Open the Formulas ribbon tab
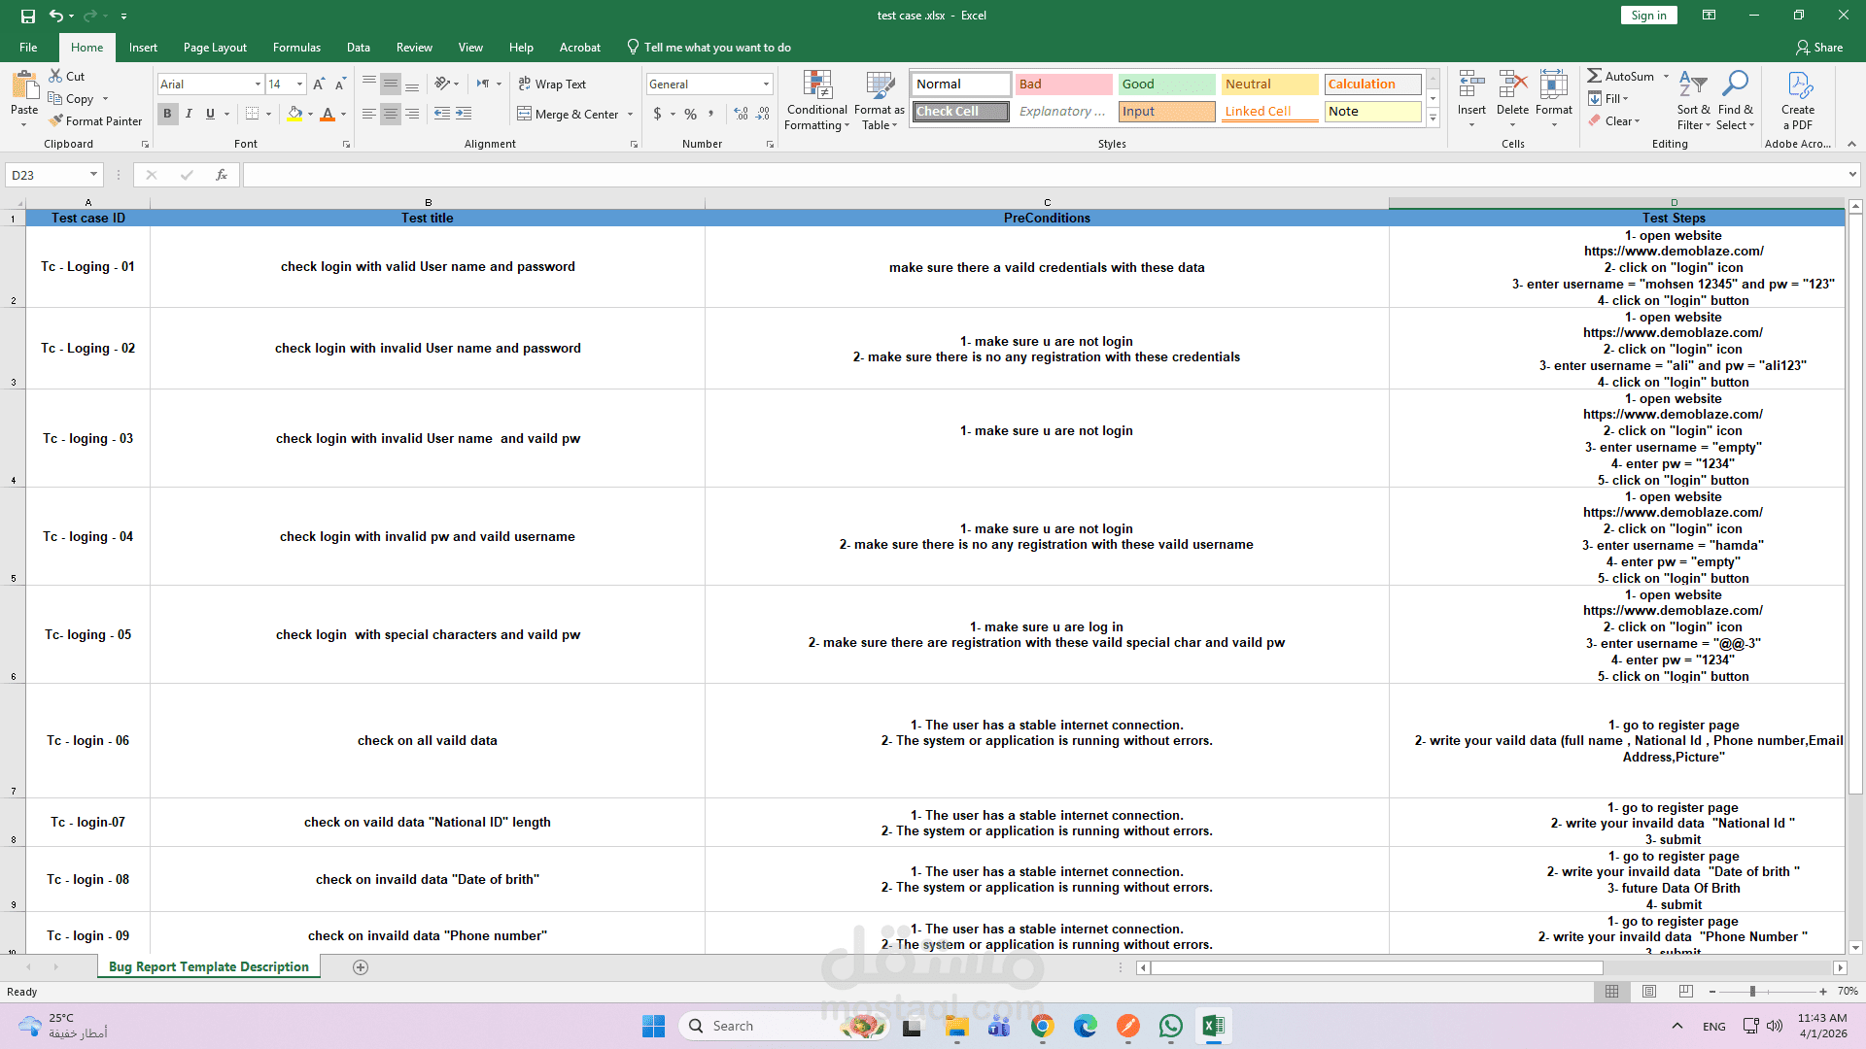The height and width of the screenshot is (1049, 1866). coord(296,48)
